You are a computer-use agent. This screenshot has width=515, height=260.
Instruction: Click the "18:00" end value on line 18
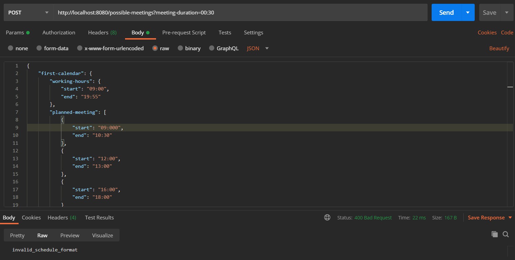(102, 197)
